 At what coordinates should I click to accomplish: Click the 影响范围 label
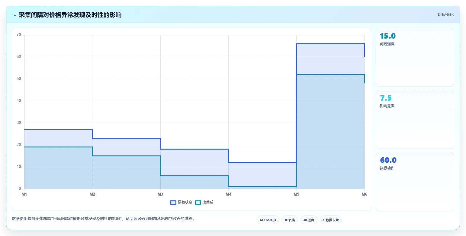click(387, 106)
